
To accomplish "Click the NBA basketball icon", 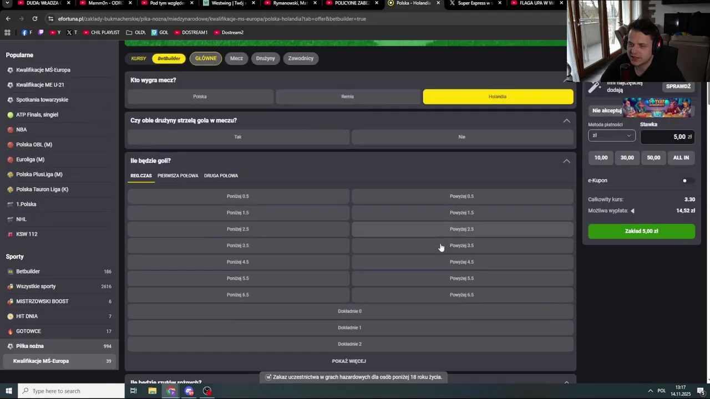I will [x=10, y=130].
